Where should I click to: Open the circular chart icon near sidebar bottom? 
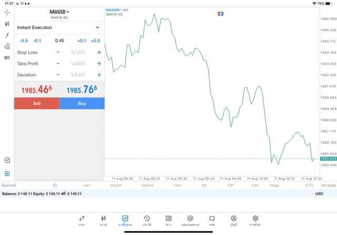(x=7, y=160)
